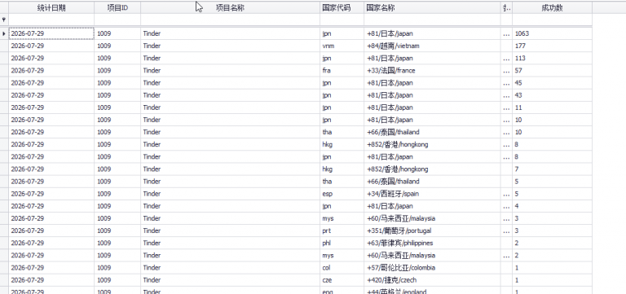626x294 pixels.
Task: Select the 43 success count cell
Action: [x=552, y=95]
